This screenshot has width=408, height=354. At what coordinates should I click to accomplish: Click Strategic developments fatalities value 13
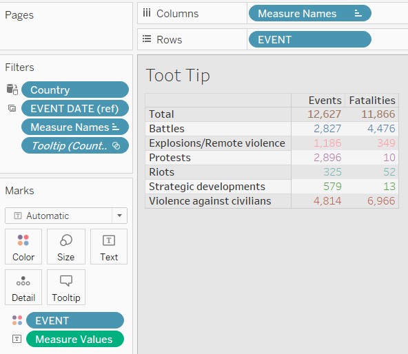click(x=389, y=187)
